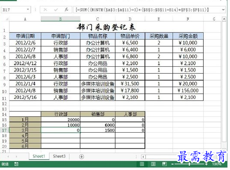This screenshot has height=170, width=230.
Task: Switch to Sheet1 tab
Action: coord(39,156)
